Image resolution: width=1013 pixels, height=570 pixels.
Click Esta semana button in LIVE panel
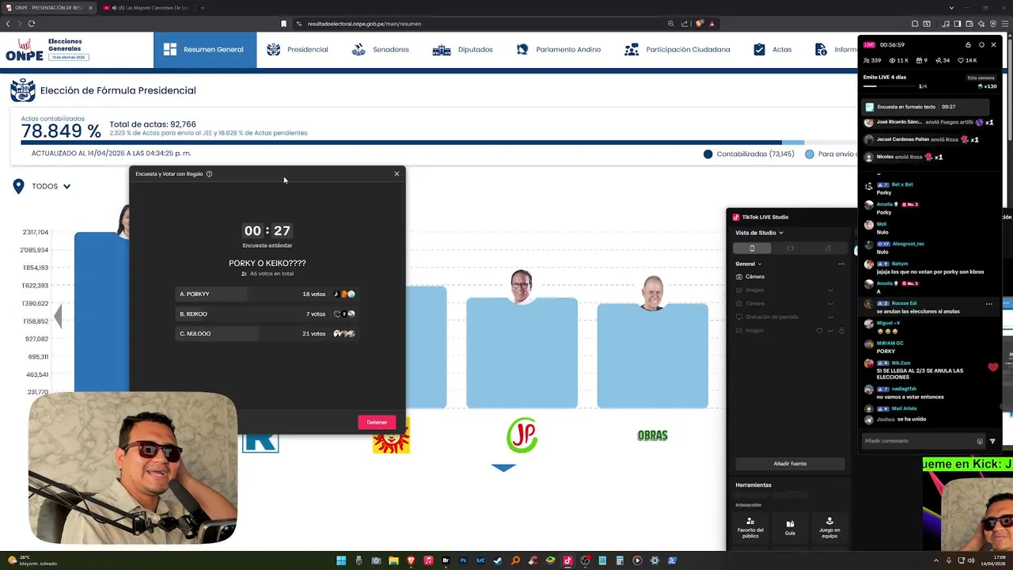[981, 78]
